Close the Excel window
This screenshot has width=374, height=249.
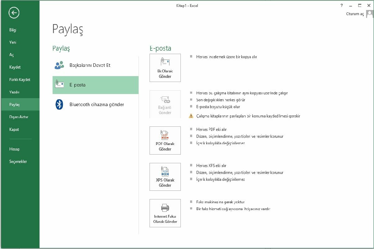point(369,6)
